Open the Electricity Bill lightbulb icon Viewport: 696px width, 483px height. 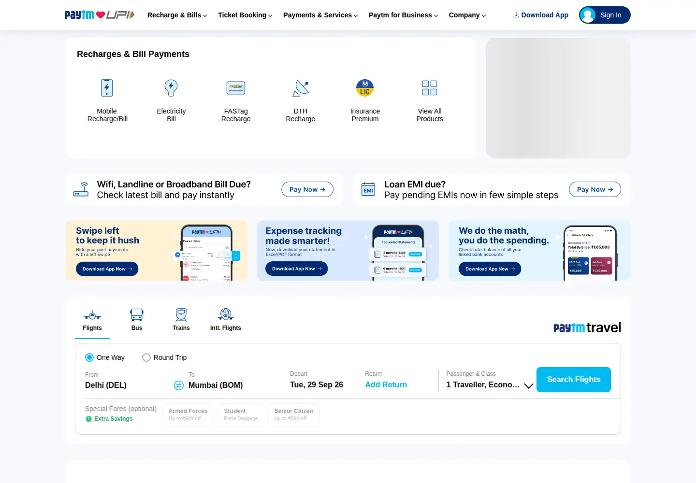coord(171,88)
